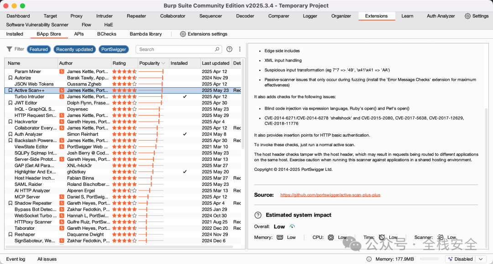Click bookmark icon on Reshaper row
493x264 pixels.
10,234
